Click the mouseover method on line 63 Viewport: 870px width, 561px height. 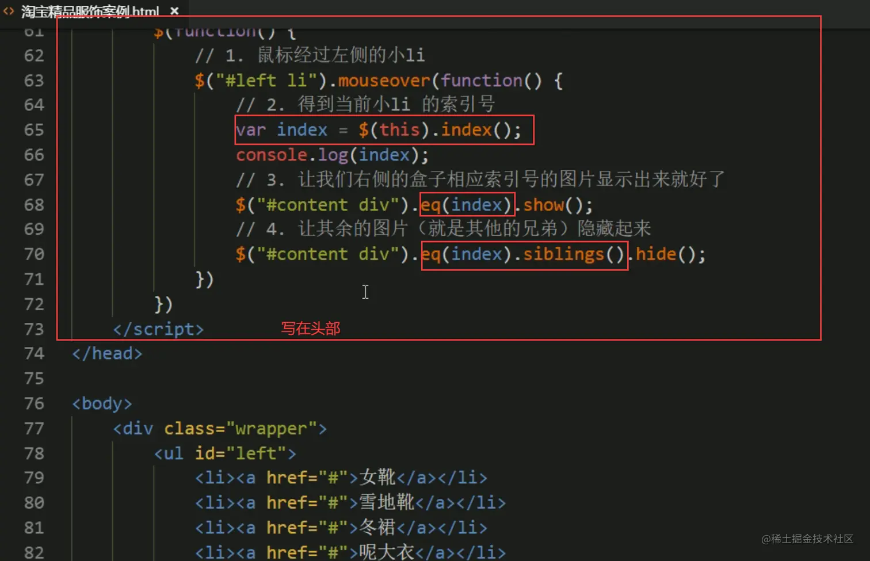(x=384, y=81)
